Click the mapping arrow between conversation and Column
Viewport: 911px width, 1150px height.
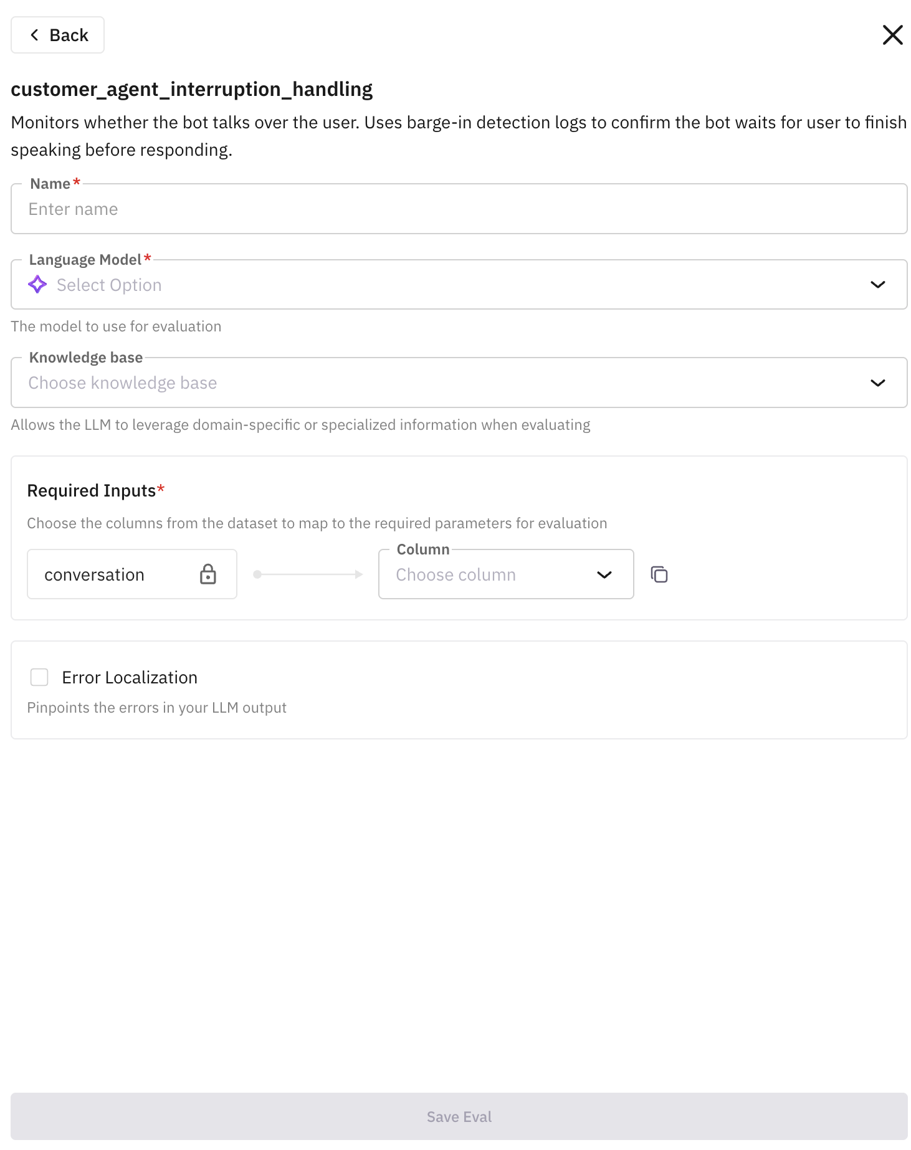[x=307, y=574]
